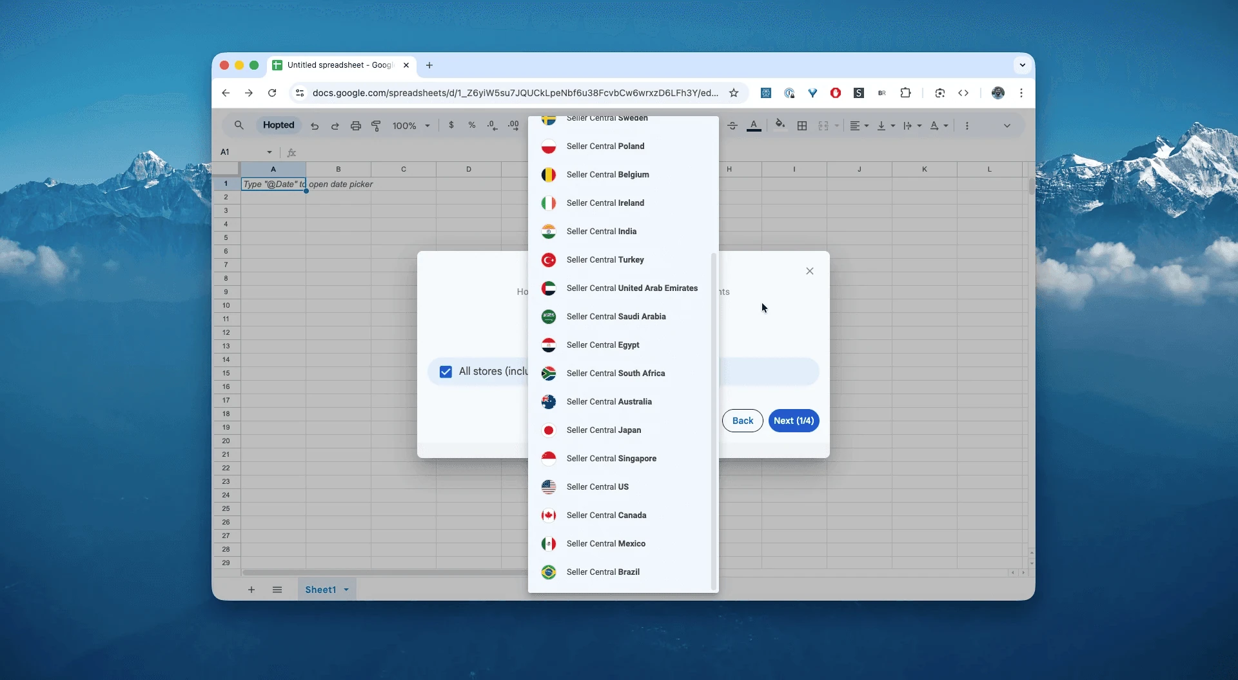
Task: Click the merge cells icon
Action: point(823,126)
